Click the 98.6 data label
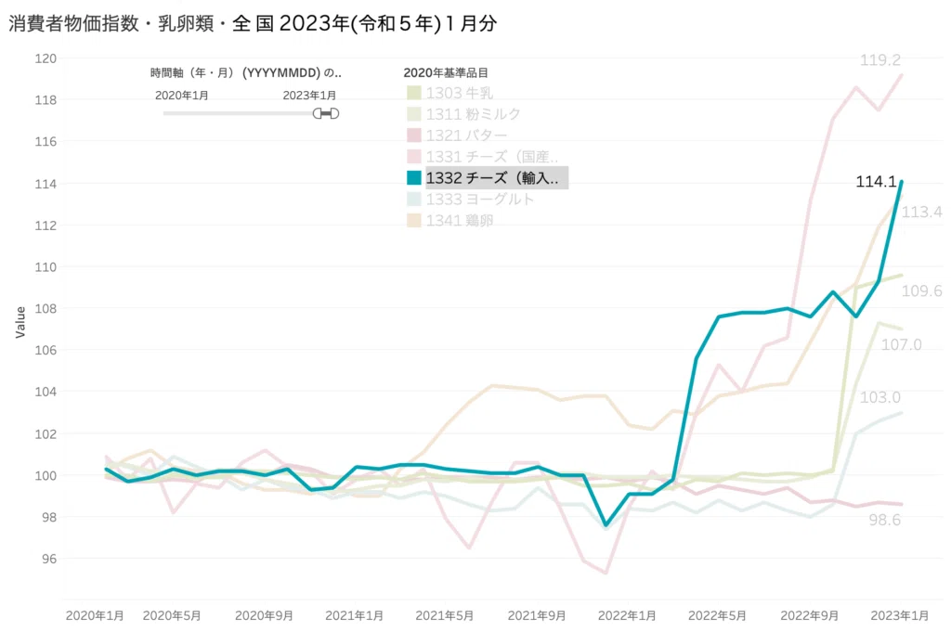This screenshot has height=632, width=951. pos(885,520)
